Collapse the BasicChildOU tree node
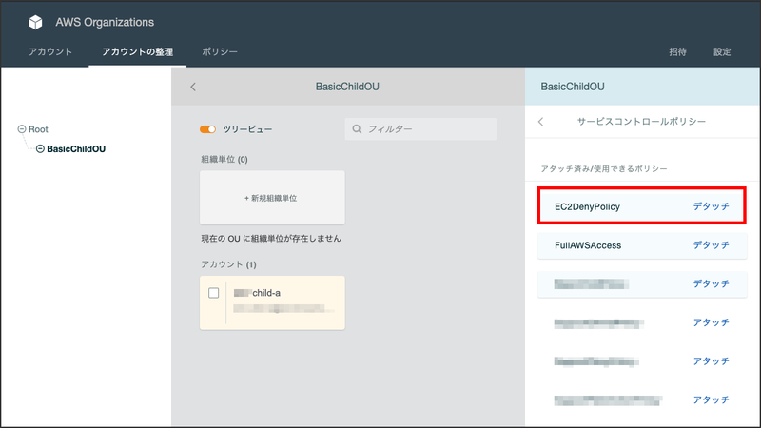 click(x=40, y=149)
